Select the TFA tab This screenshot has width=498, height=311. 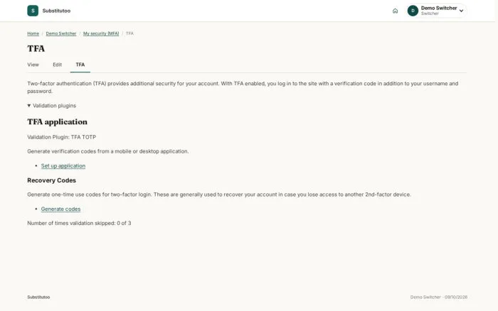point(80,65)
